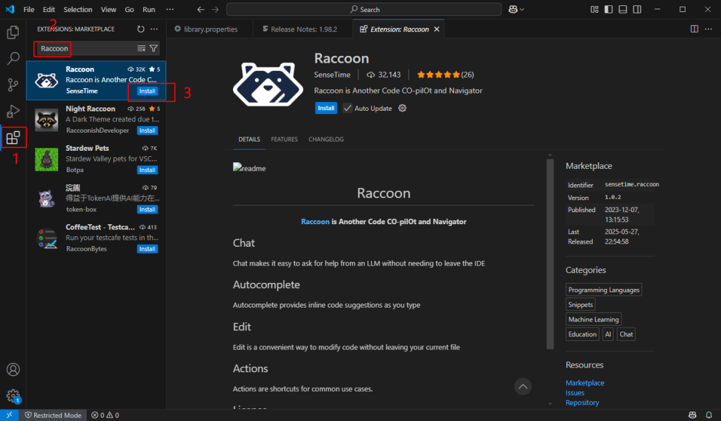Viewport: 721px width, 421px height.
Task: Go forward with the navigation arrow
Action: 215,9
